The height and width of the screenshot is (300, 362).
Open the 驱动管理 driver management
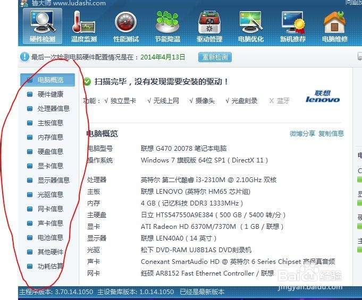click(209, 27)
